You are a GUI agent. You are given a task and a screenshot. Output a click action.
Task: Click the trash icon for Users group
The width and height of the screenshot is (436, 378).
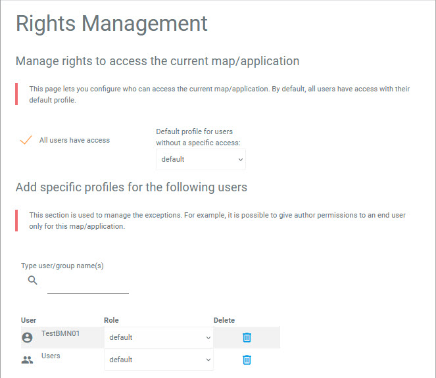[247, 360]
